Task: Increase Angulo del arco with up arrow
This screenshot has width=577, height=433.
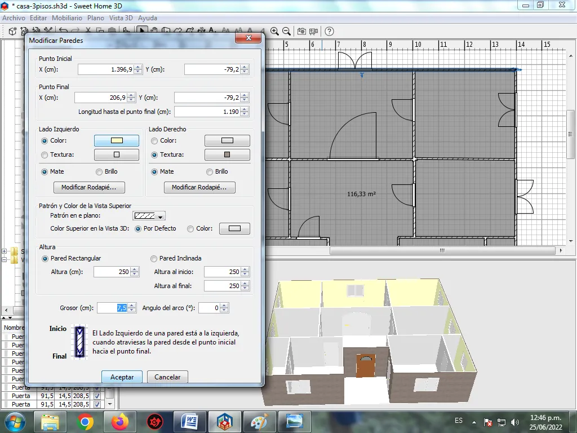Action: [x=225, y=306]
